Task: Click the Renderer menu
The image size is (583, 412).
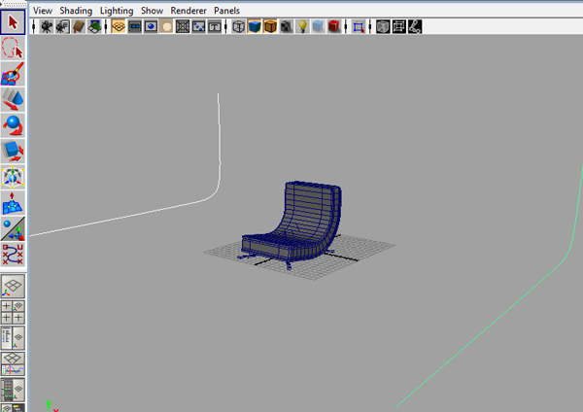Action: point(189,10)
